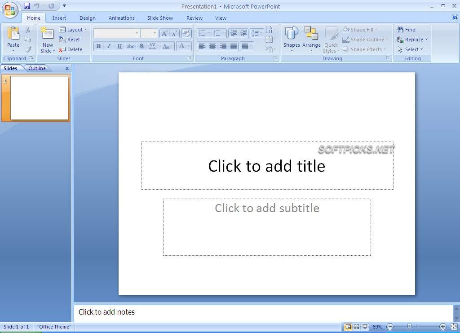Toggle bold formatting
460x333 pixels.
coord(98,46)
